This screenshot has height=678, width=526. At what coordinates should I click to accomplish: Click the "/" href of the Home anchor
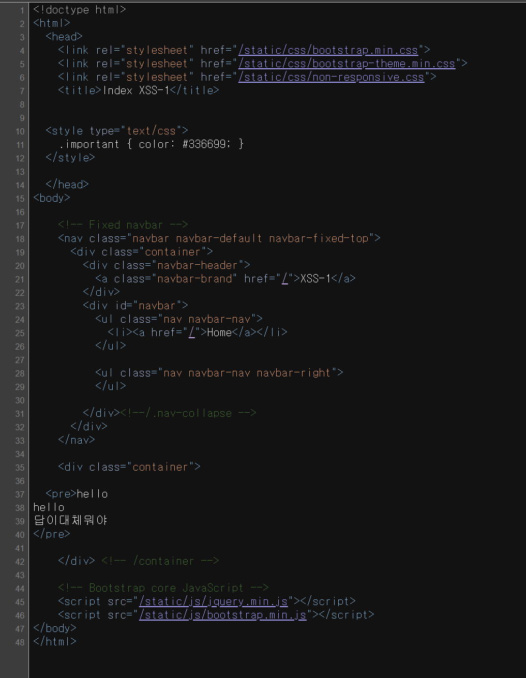(x=191, y=333)
